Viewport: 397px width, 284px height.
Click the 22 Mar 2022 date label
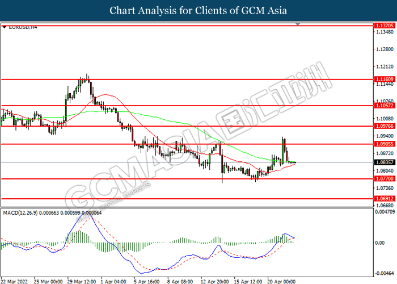15,282
